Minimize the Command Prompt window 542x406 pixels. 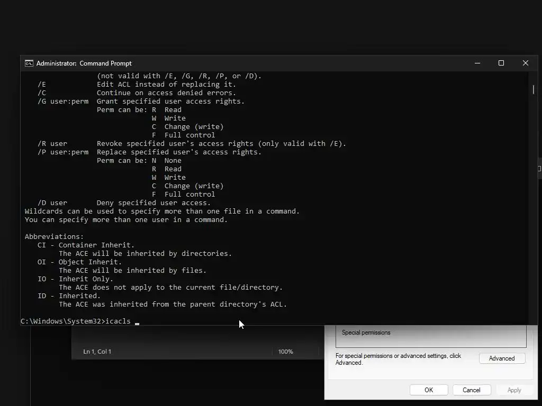coord(477,63)
